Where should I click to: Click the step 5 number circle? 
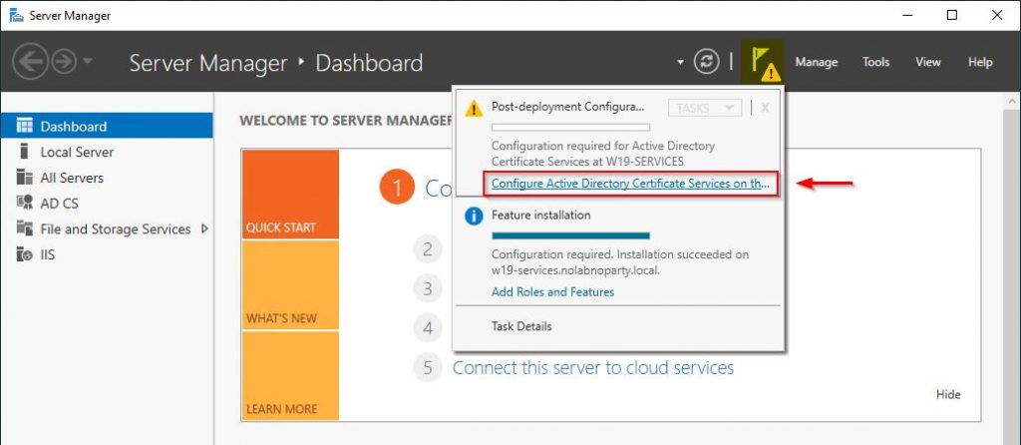427,367
